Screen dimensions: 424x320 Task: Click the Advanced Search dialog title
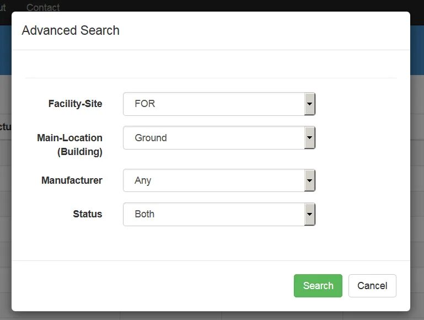[71, 30]
